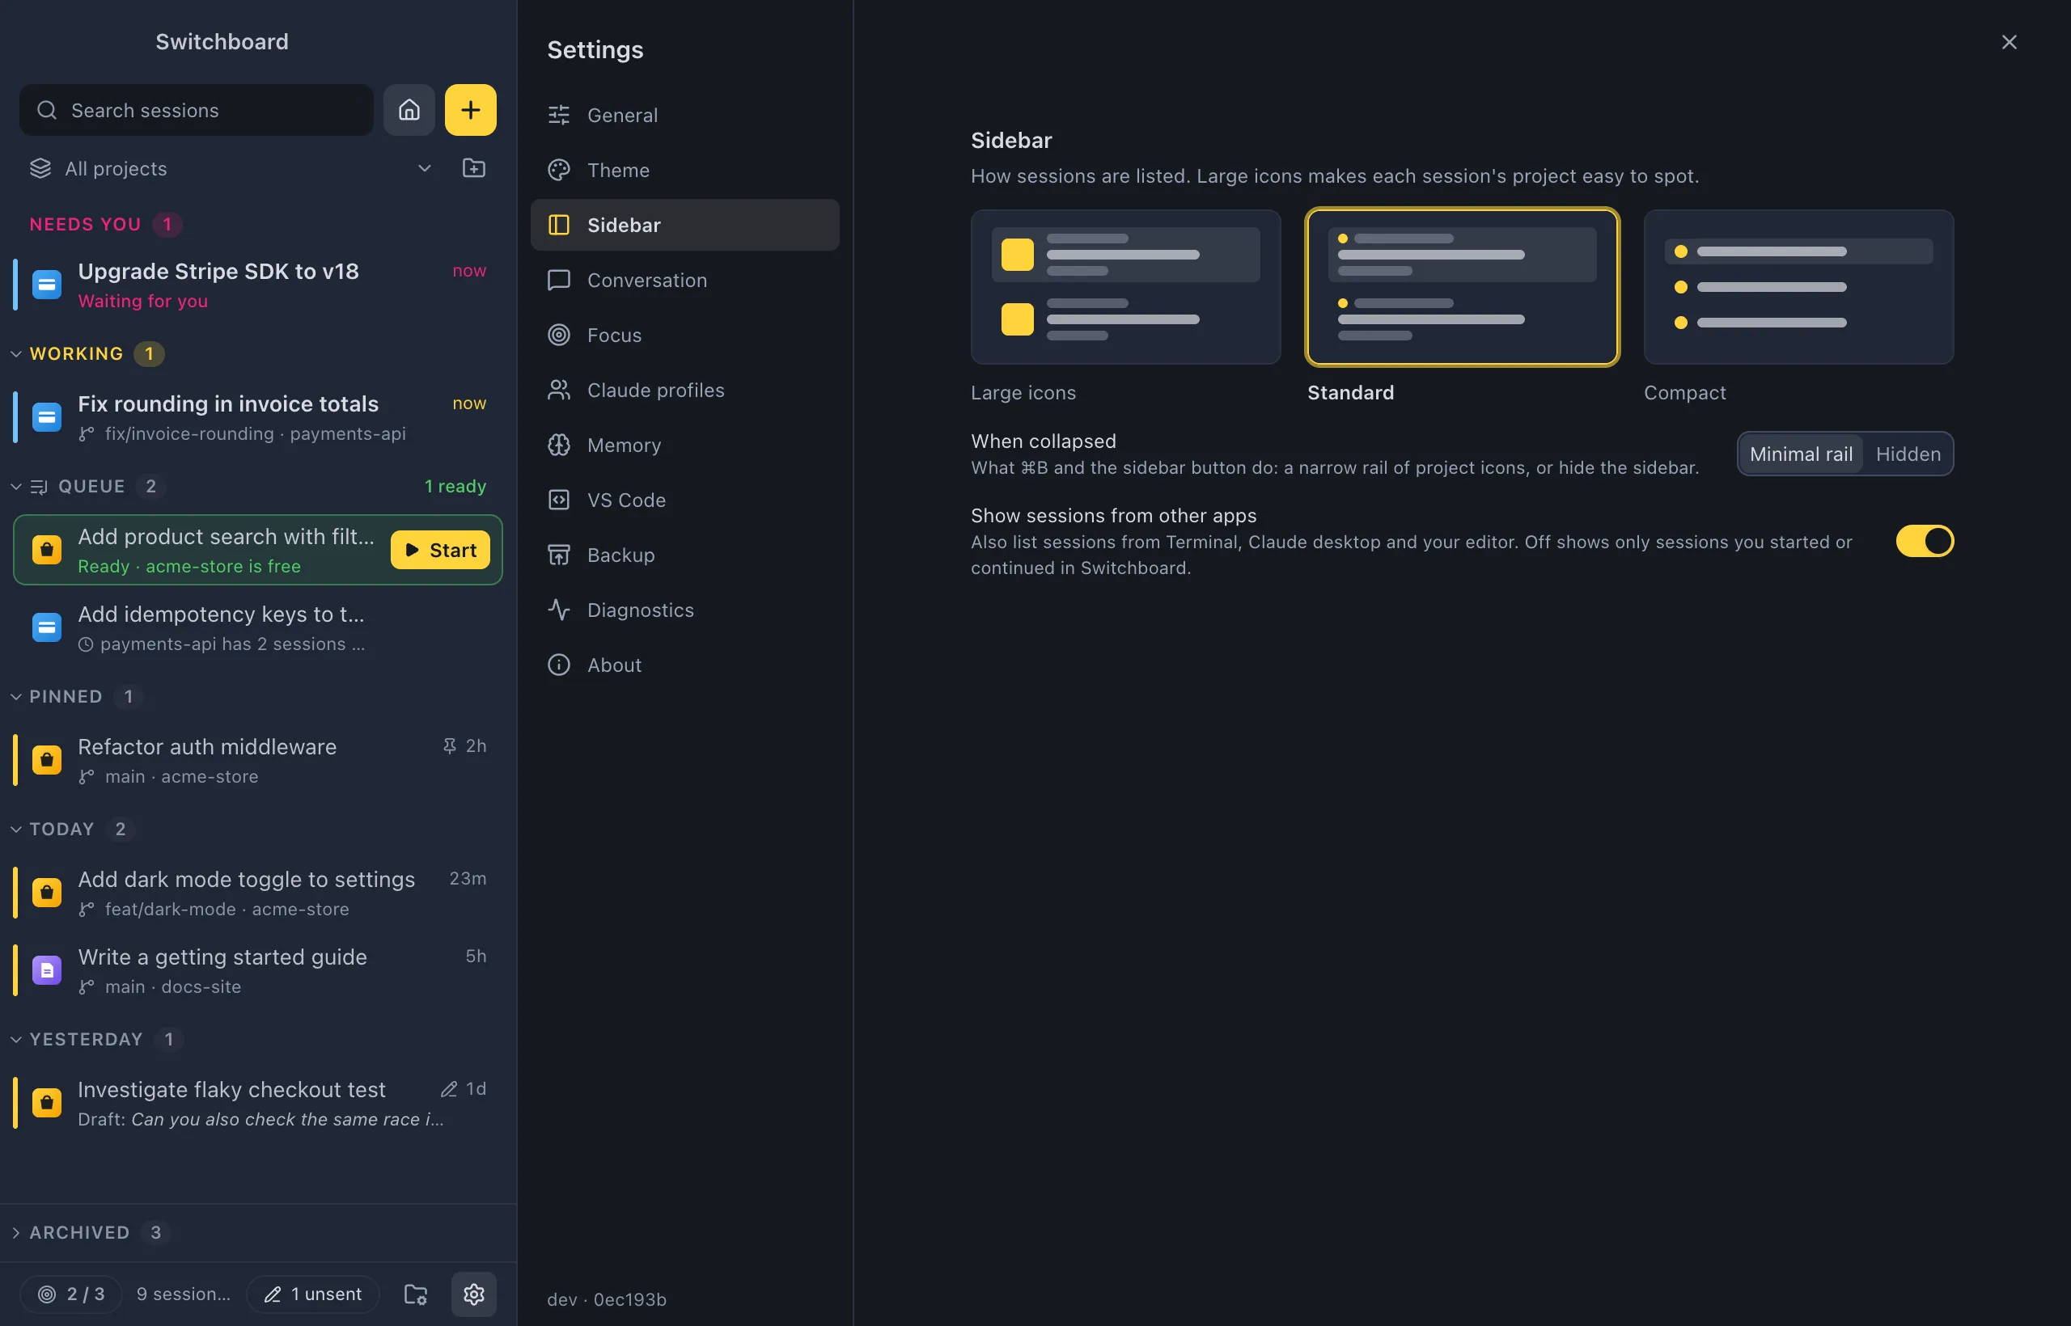Open the Fix rounding in invoice totals session
This screenshot has width=2071, height=1326.
point(257,417)
